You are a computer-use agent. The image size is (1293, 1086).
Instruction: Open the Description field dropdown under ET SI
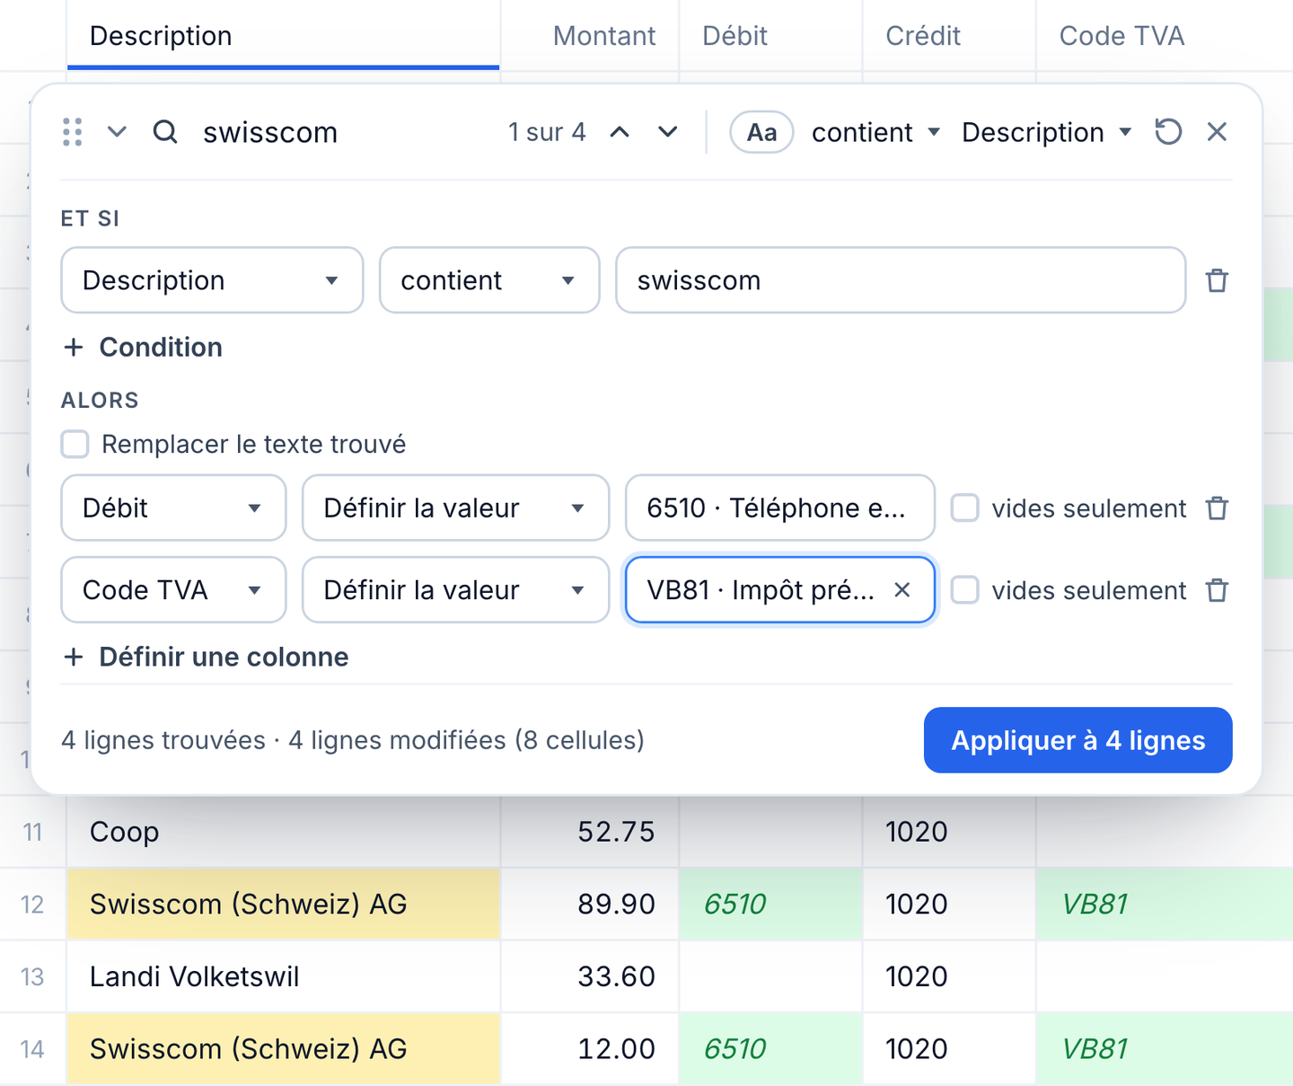212,280
